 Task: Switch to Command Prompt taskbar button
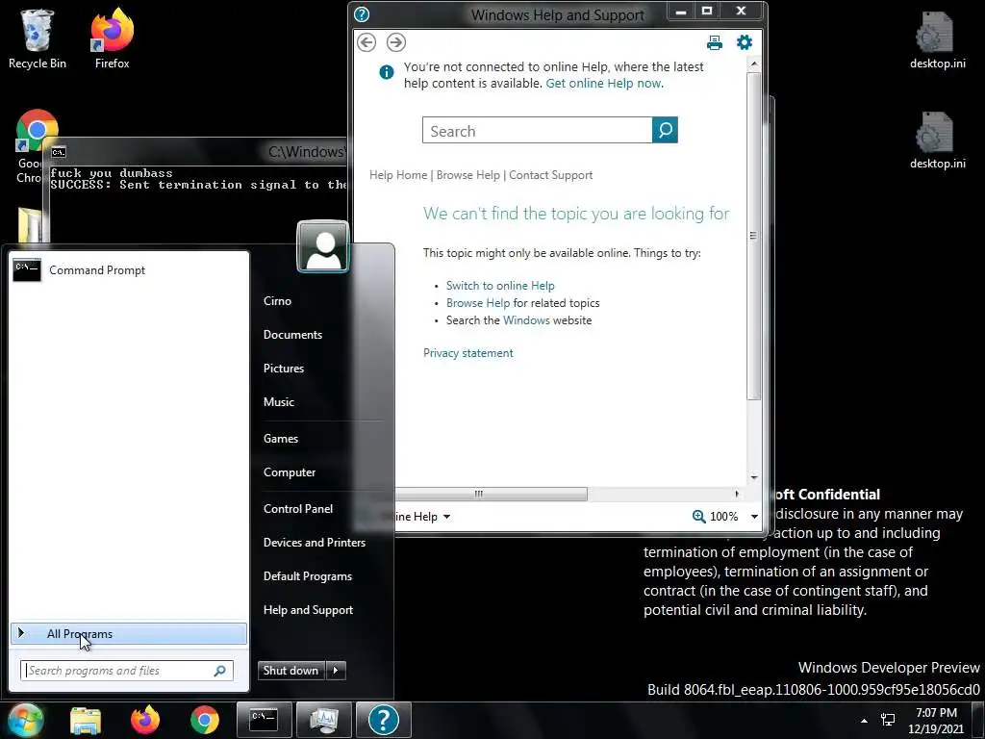[264, 720]
